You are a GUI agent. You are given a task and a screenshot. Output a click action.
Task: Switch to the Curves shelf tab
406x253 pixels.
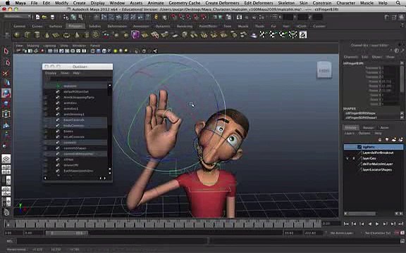click(37, 26)
